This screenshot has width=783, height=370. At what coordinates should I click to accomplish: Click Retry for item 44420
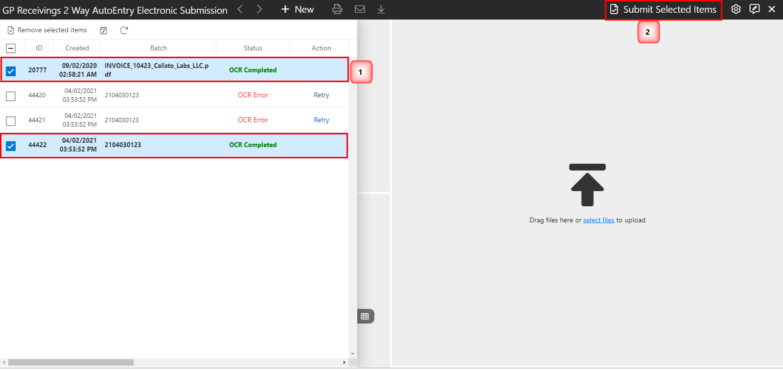321,95
